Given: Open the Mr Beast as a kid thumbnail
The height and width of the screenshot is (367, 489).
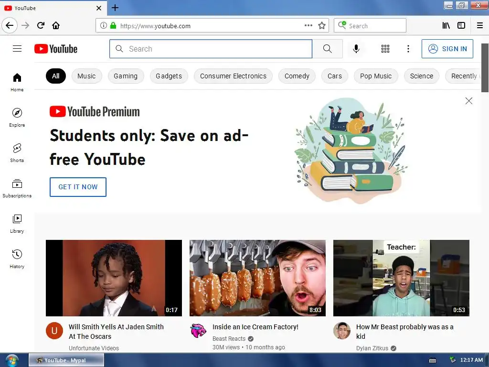Looking at the screenshot, I should 401,278.
